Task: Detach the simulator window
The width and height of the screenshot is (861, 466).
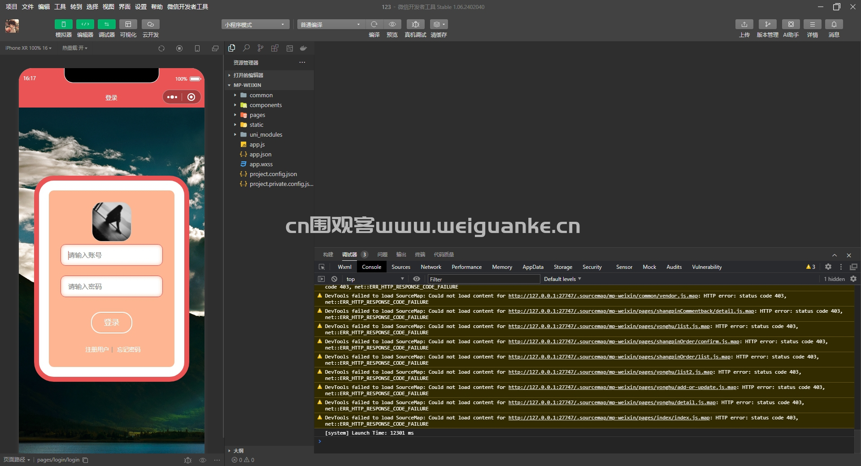Action: tap(215, 48)
